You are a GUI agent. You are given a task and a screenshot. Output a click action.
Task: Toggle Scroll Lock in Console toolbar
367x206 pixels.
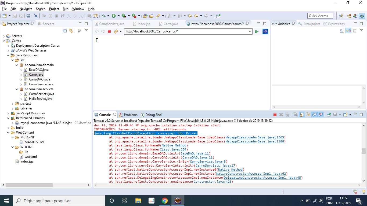tap(302, 115)
